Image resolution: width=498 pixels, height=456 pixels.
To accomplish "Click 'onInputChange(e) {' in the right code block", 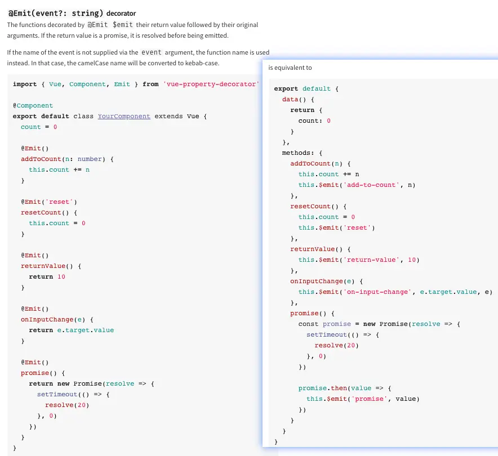I will point(326,281).
